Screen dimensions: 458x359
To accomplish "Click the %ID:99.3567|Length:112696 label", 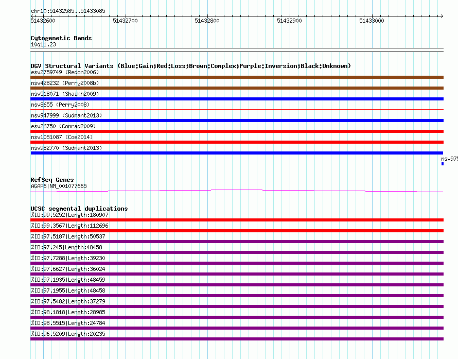I will point(69,226).
